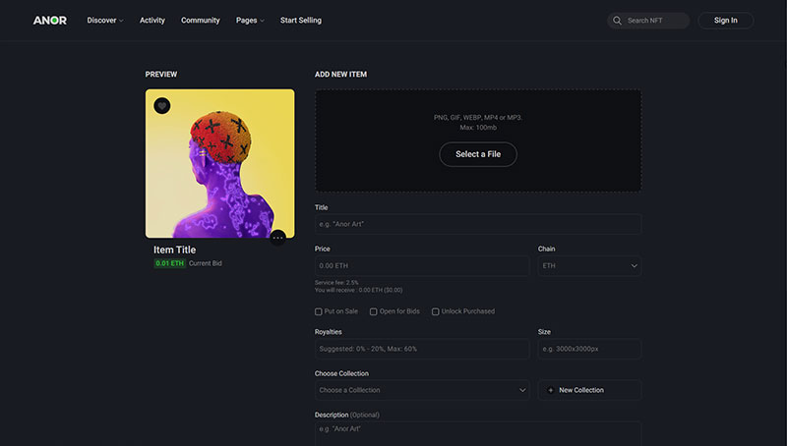
Task: Check the Open for Bids option
Action: (374, 311)
